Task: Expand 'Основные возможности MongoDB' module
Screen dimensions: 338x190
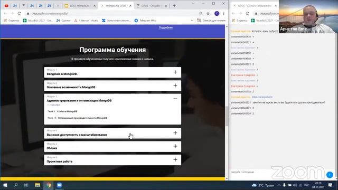Action: point(112,85)
